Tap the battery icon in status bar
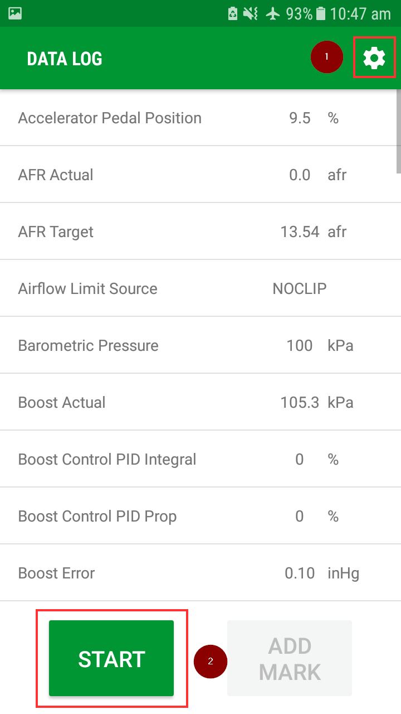The width and height of the screenshot is (401, 714). click(x=321, y=13)
